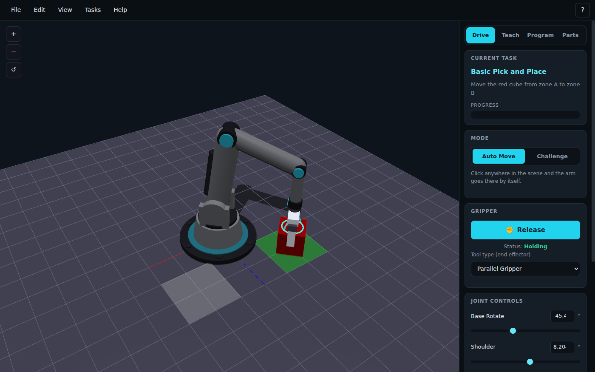
Task: Open the Help menu
Action: 120,10
